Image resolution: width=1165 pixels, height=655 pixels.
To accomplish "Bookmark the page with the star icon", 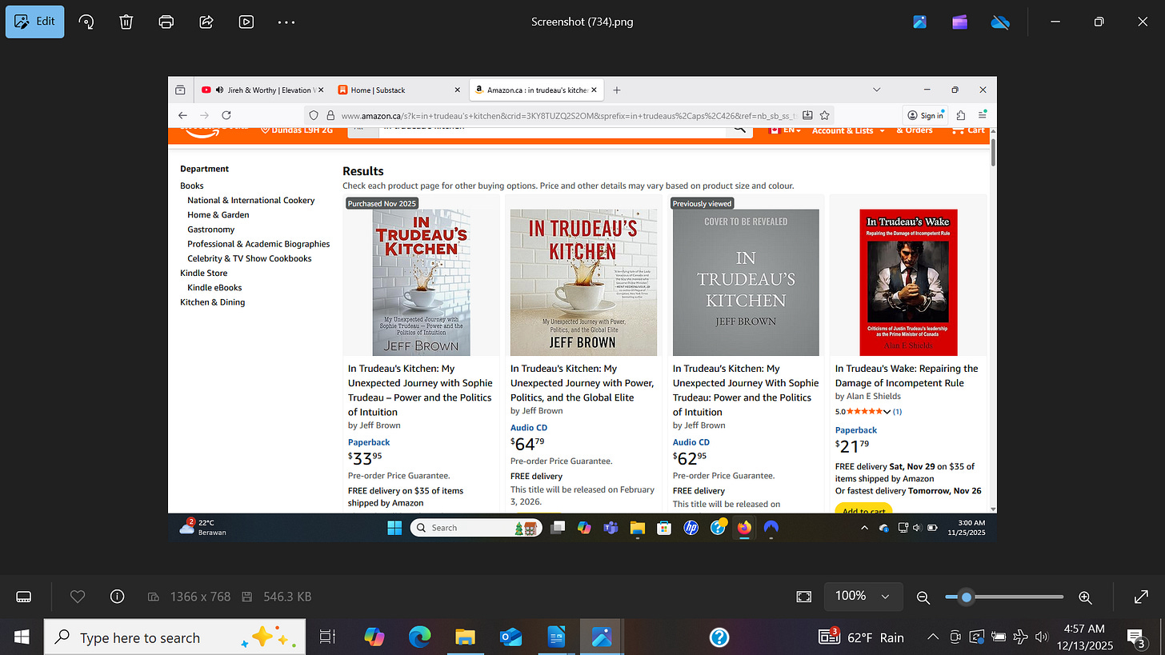I will 824,115.
